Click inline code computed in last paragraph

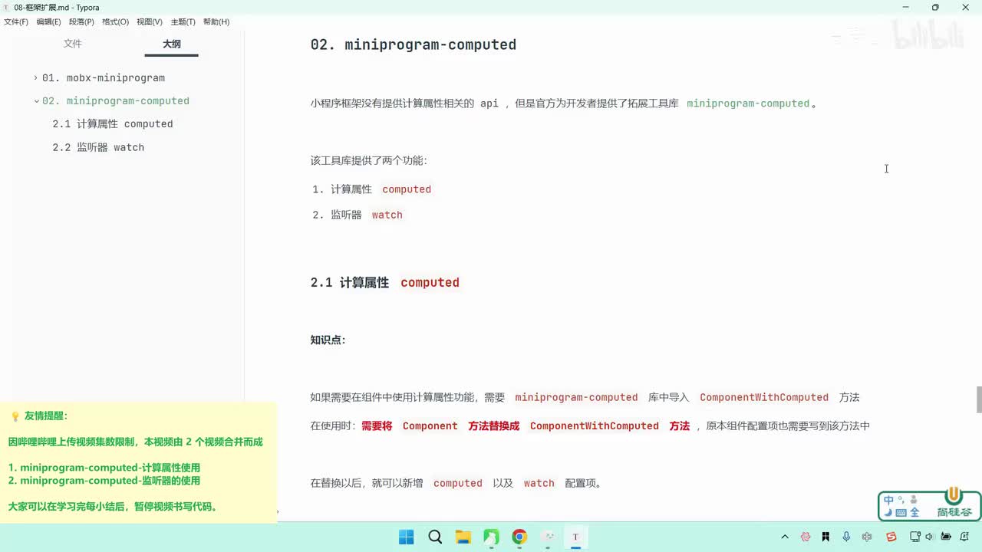pyautogui.click(x=458, y=483)
